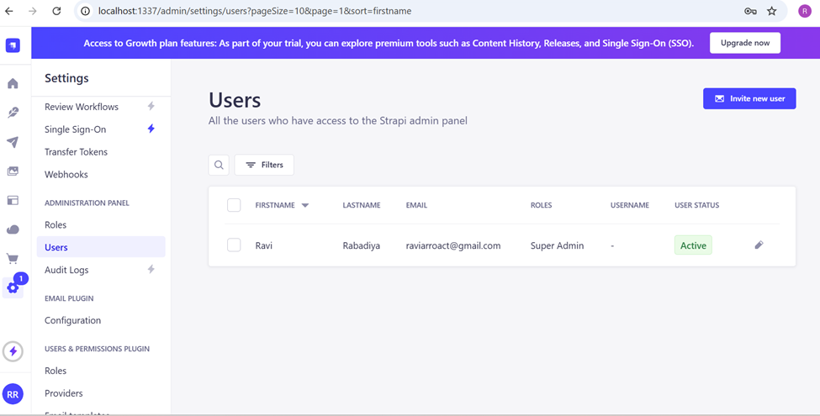The width and height of the screenshot is (820, 416).
Task: Click the Releases paper plane icon
Action: pos(13,142)
